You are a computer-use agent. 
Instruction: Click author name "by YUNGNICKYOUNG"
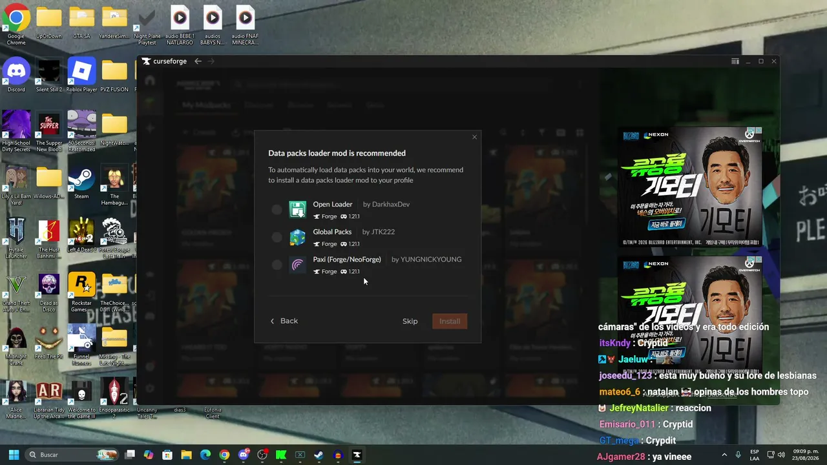(426, 260)
